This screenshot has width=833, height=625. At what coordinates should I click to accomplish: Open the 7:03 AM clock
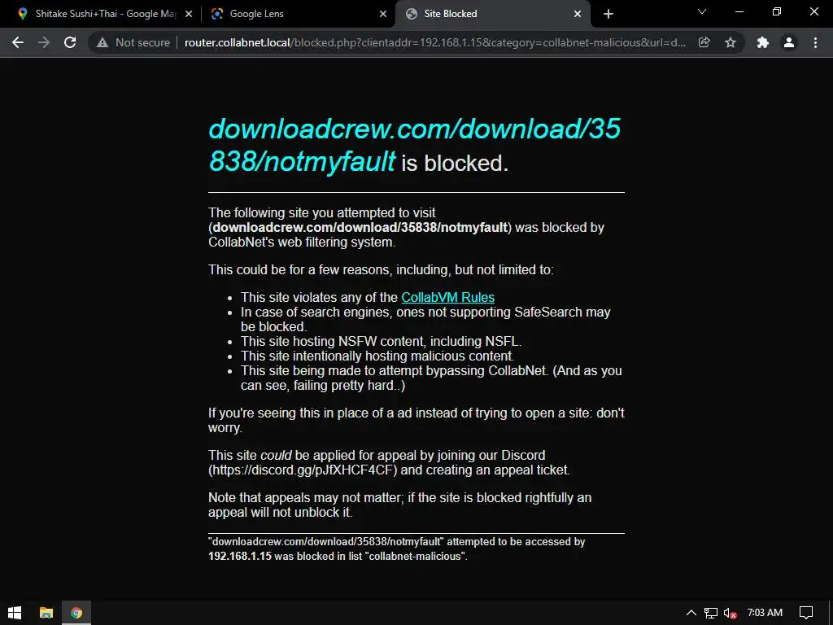point(765,613)
